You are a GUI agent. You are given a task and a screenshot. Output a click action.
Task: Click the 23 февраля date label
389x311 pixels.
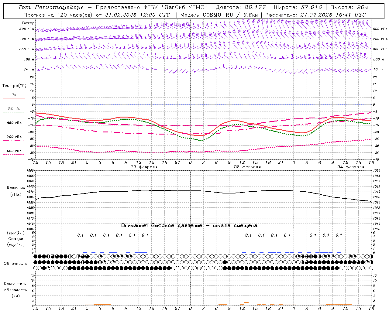point(247,167)
